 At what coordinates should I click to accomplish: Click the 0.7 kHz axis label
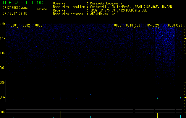pyautogui.click(x=2, y=97)
